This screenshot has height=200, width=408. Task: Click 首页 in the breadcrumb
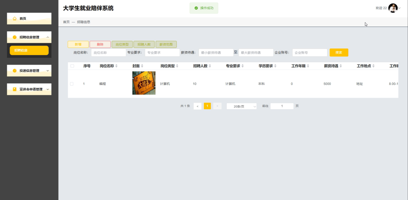click(67, 22)
